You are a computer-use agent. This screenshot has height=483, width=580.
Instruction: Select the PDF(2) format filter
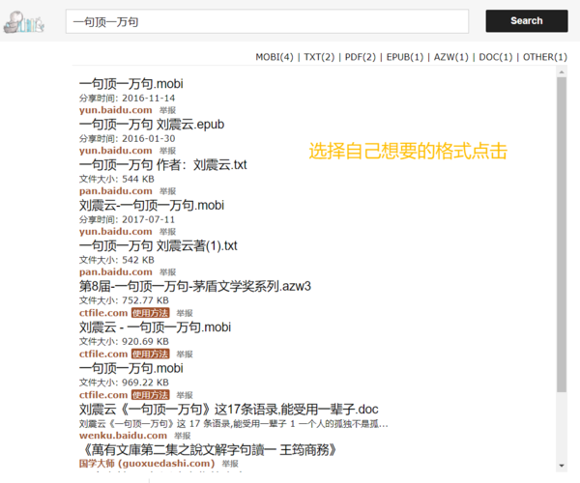click(361, 57)
